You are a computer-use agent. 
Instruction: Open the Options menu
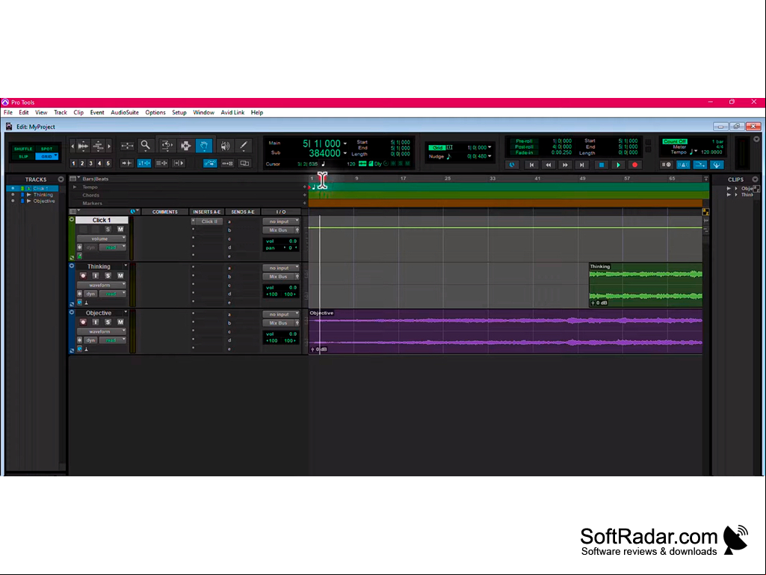155,112
